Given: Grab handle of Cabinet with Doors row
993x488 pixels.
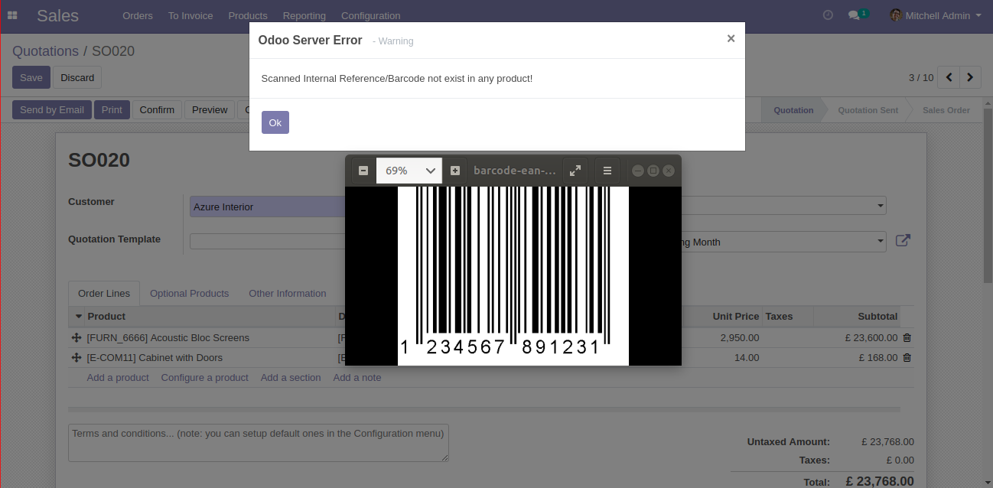Looking at the screenshot, I should click(77, 357).
